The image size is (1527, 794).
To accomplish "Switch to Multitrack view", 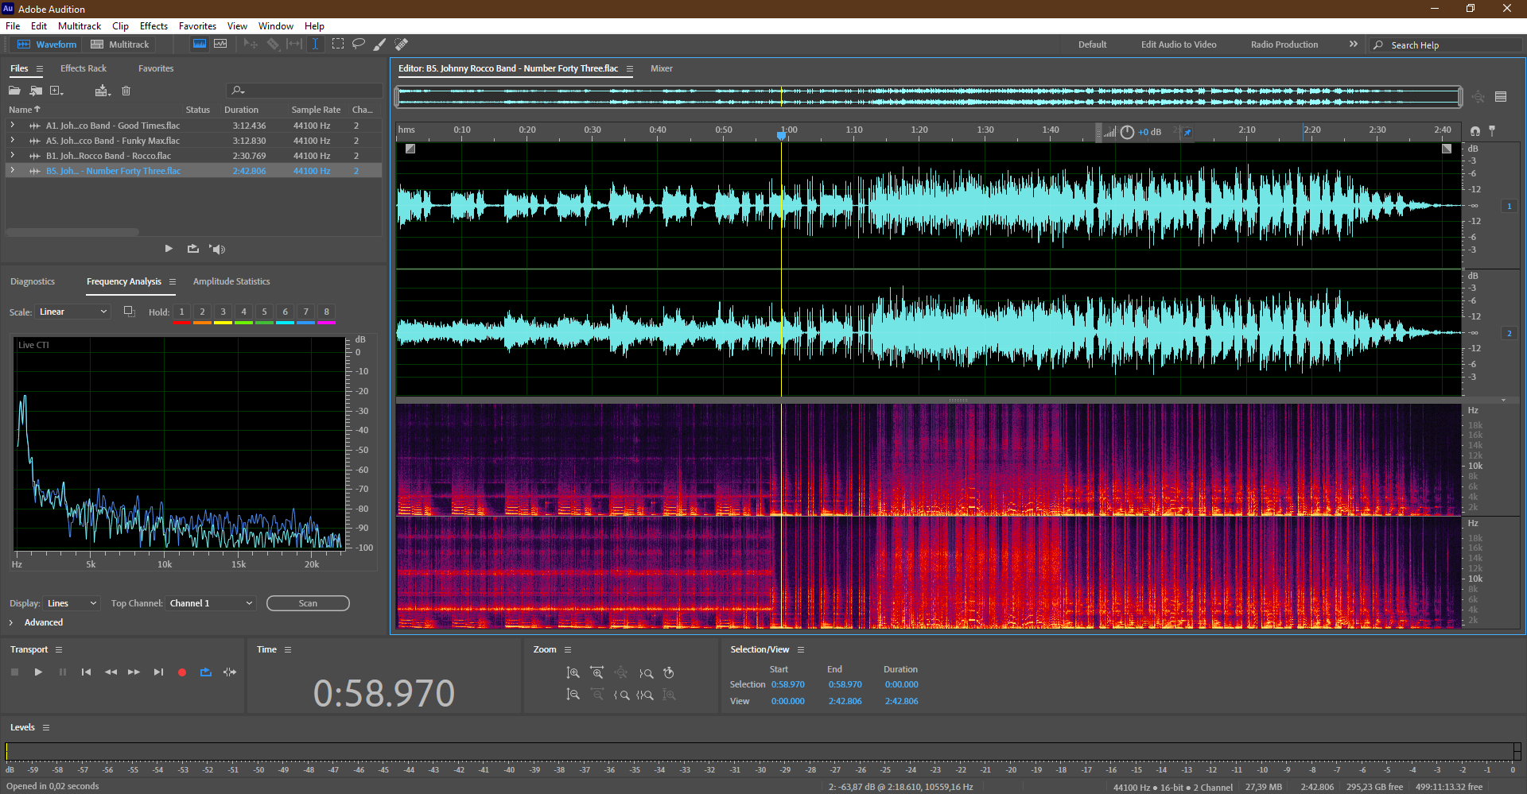I will coord(120,45).
